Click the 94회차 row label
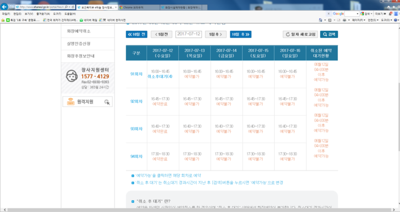This screenshot has height=212, width=400. 136,156
